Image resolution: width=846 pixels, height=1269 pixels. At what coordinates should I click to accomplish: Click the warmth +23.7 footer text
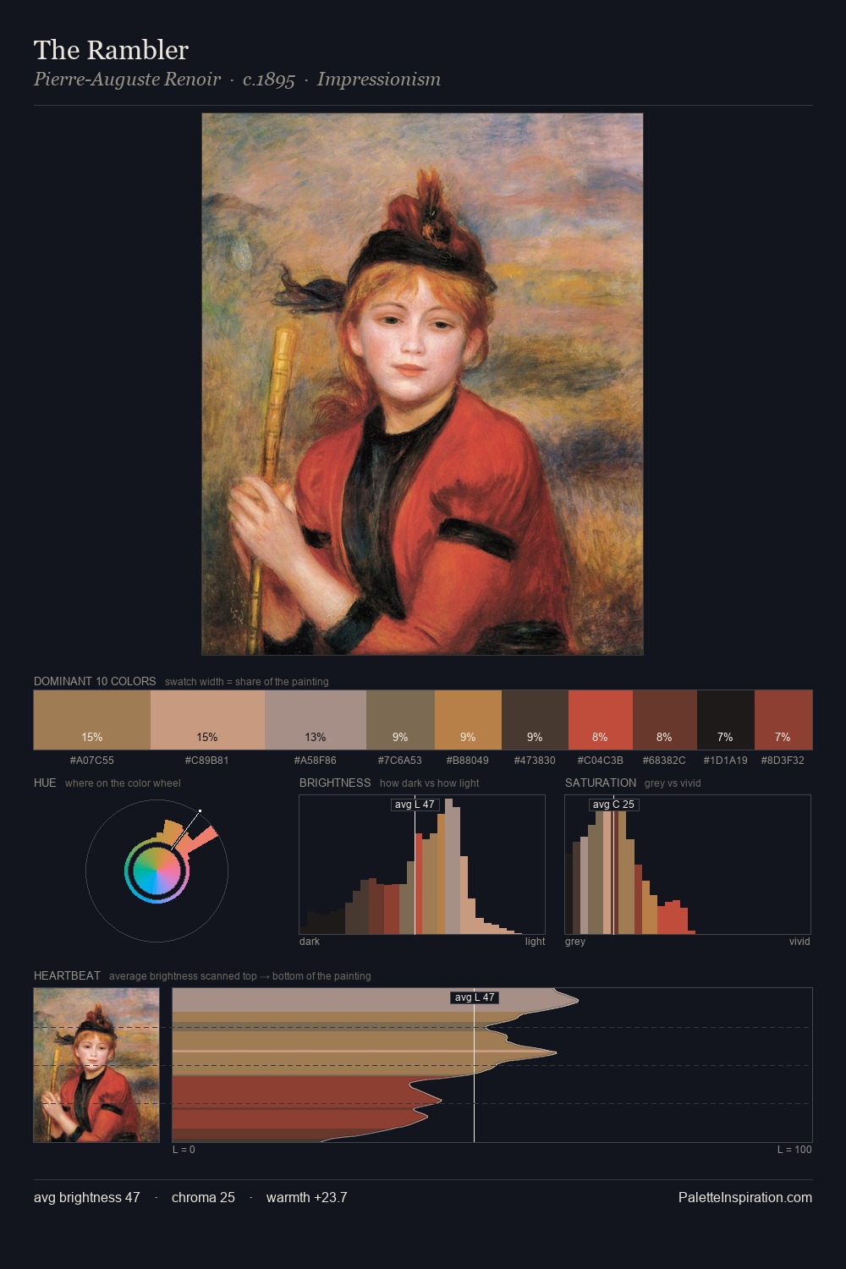307,1197
